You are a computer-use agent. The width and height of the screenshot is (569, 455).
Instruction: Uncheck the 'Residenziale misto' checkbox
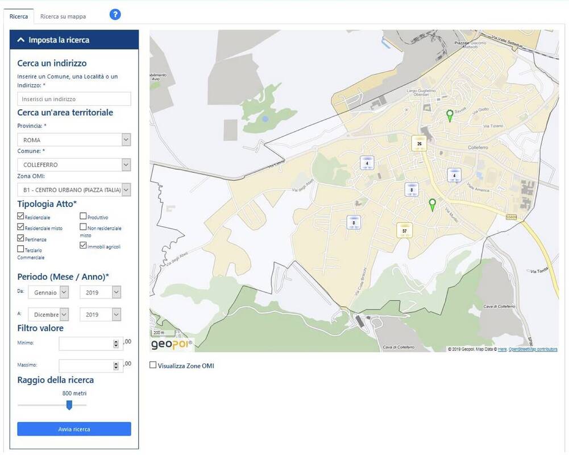point(20,227)
